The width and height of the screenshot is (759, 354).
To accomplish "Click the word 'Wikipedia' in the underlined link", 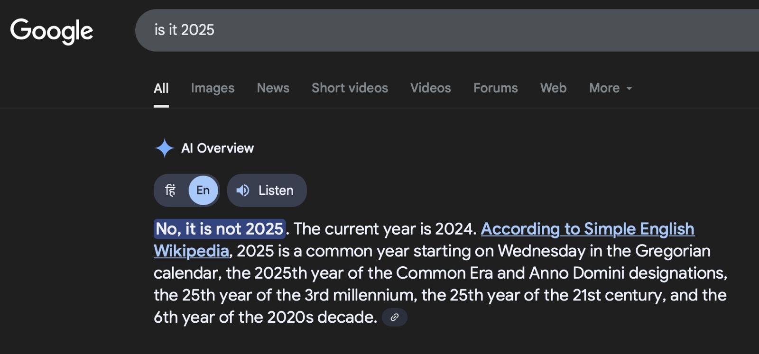I will click(x=191, y=251).
